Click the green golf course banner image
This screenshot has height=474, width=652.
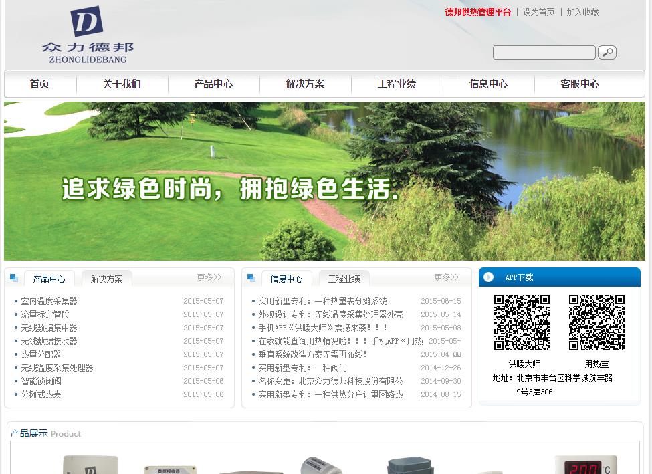[x=324, y=181]
